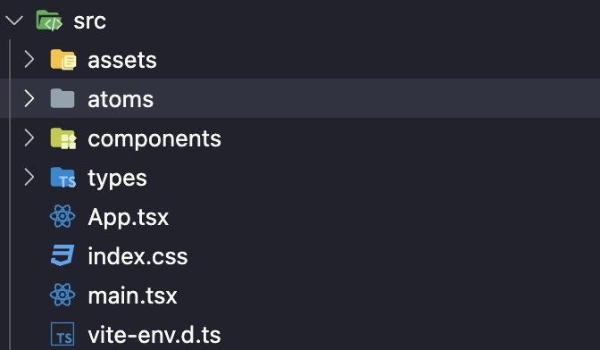The width and height of the screenshot is (600, 350).
Task: Expand the assets folder chevron
Action: (29, 60)
